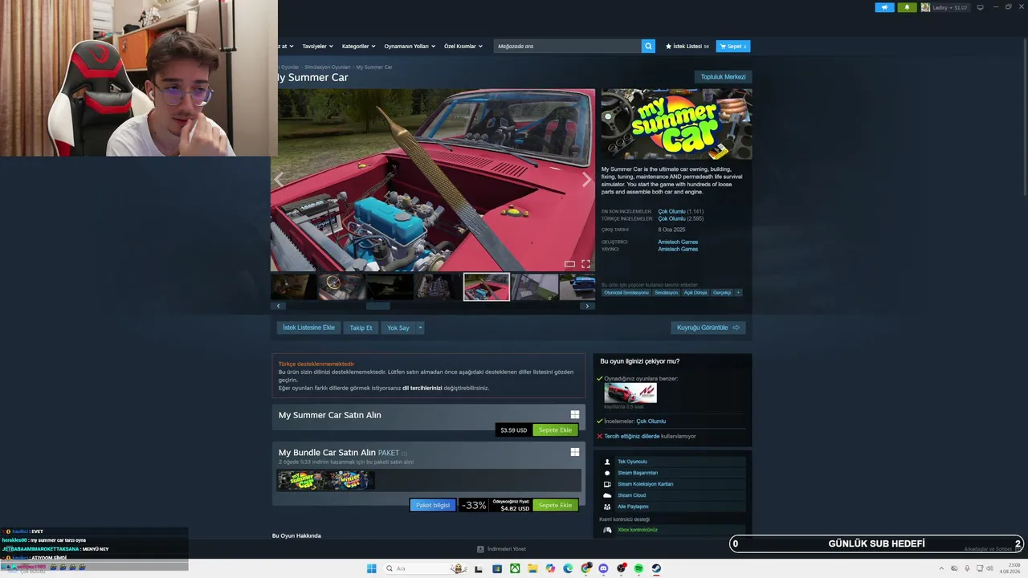Open Steam Koleksiyon Kartları link
This screenshot has height=578, width=1028.
pyautogui.click(x=646, y=484)
